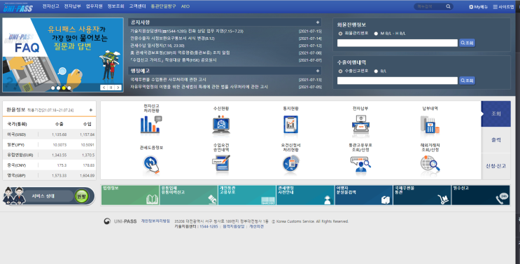520x264 pixels.
Task: Open 국제우편물 수입통관 고시 notice
Action: pyautogui.click(x=168, y=80)
